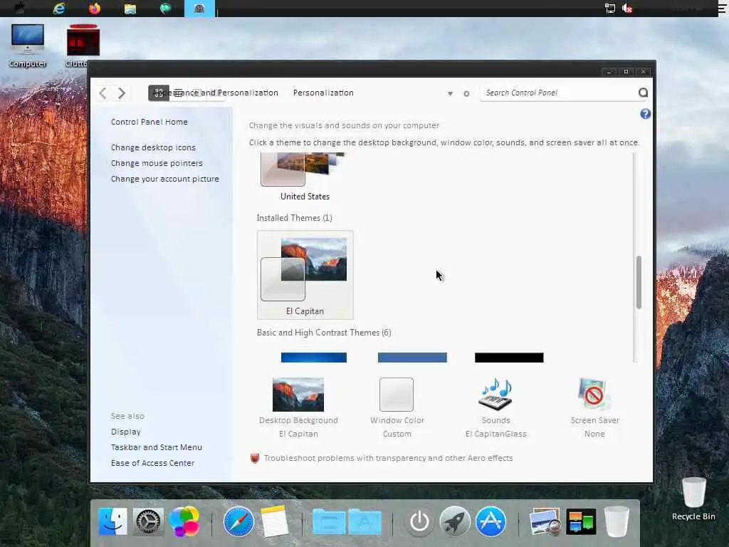Open the desktop folder in dock
The height and width of the screenshot is (547, 729).
328,521
